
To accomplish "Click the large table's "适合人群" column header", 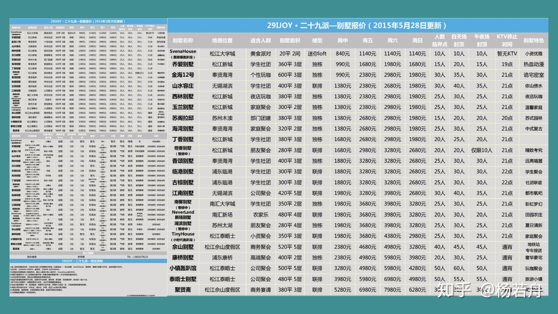I will (x=260, y=41).
